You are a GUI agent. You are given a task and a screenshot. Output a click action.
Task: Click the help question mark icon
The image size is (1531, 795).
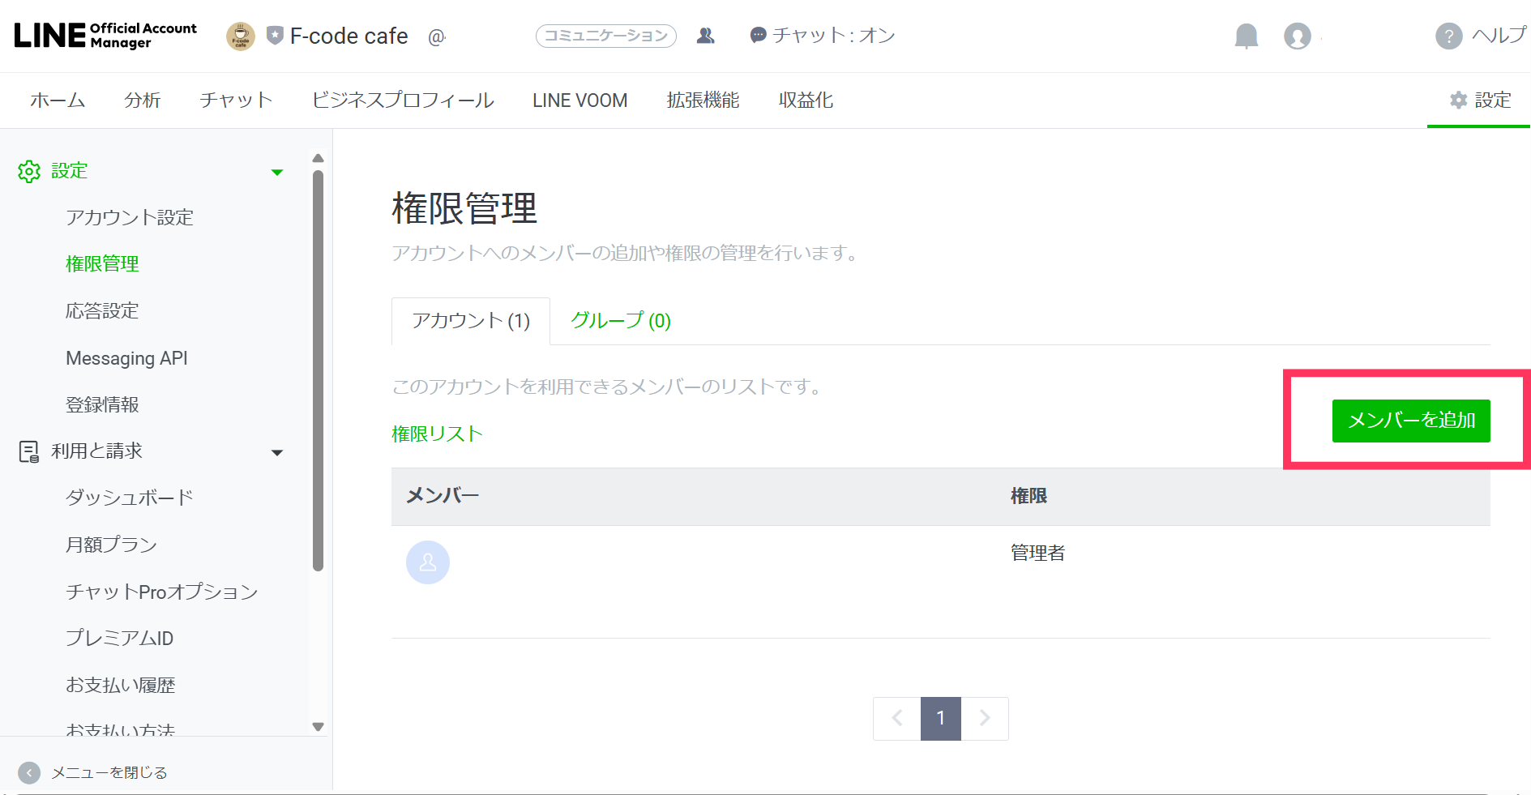(1448, 36)
